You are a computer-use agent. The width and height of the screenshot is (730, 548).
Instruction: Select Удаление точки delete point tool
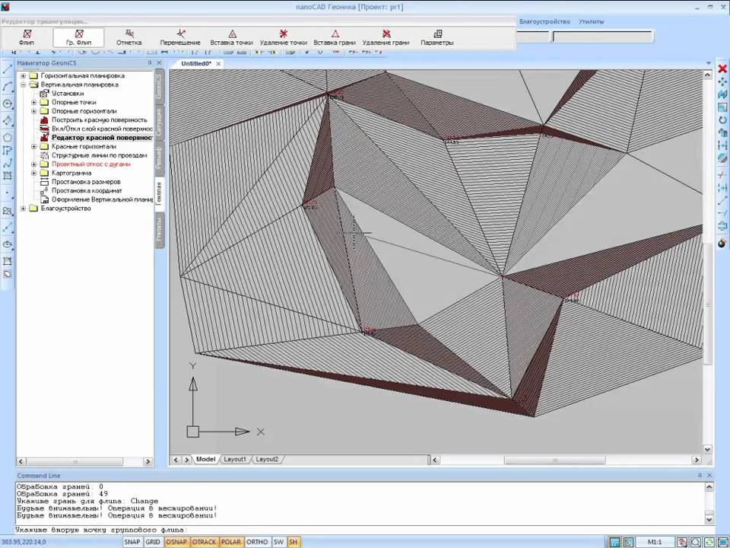tap(283, 37)
